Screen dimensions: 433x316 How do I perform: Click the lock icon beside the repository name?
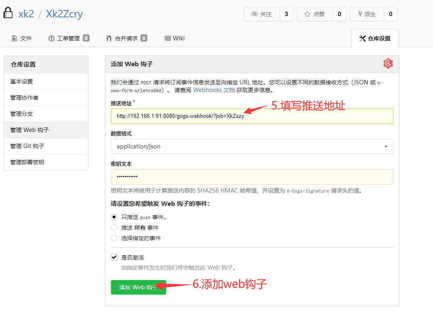pos(8,13)
